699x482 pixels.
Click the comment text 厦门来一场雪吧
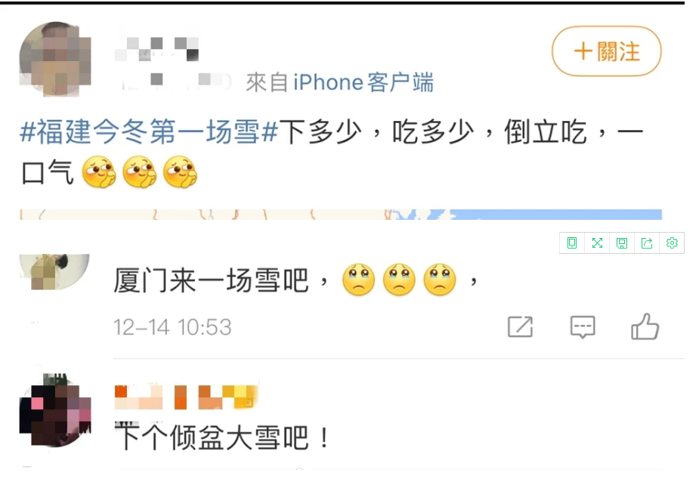click(212, 280)
